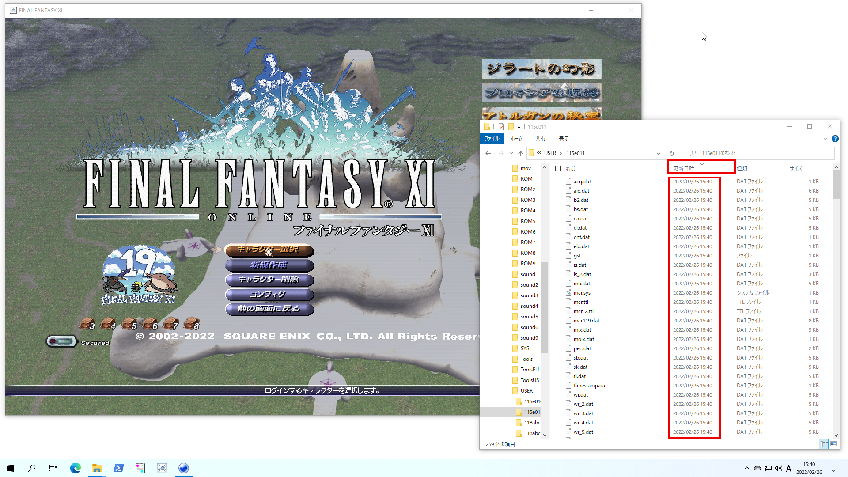Open Task View on taskbar
This screenshot has width=848, height=477.
(x=53, y=468)
